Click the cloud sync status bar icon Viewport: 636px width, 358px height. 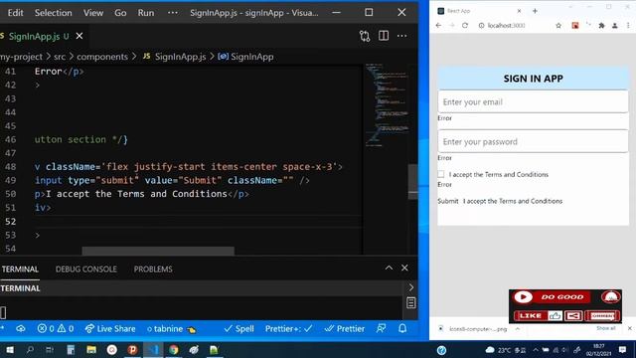(20, 328)
